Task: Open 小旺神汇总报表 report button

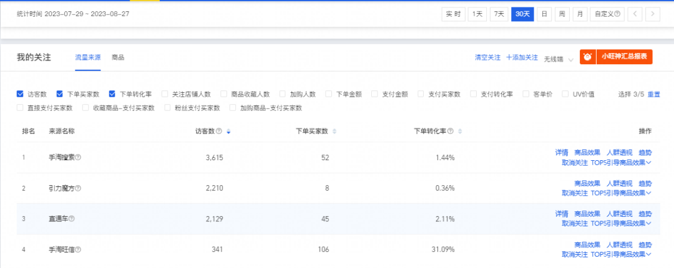Action: pyautogui.click(x=616, y=57)
